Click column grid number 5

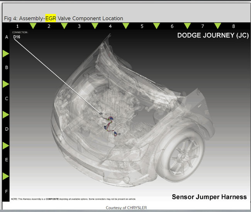[142, 26]
